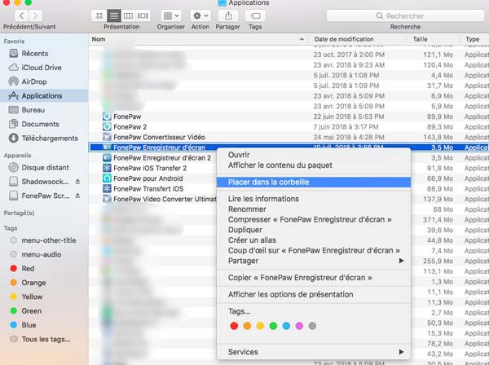Sort by the Type column header
The image size is (489, 365).
474,39
